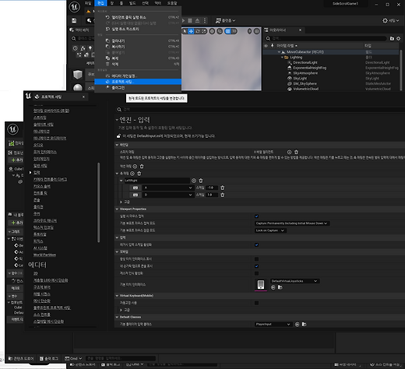Screen dimensions: 405x369
Task: Click browse icon next to PlayerInput class
Action: (x=304, y=325)
